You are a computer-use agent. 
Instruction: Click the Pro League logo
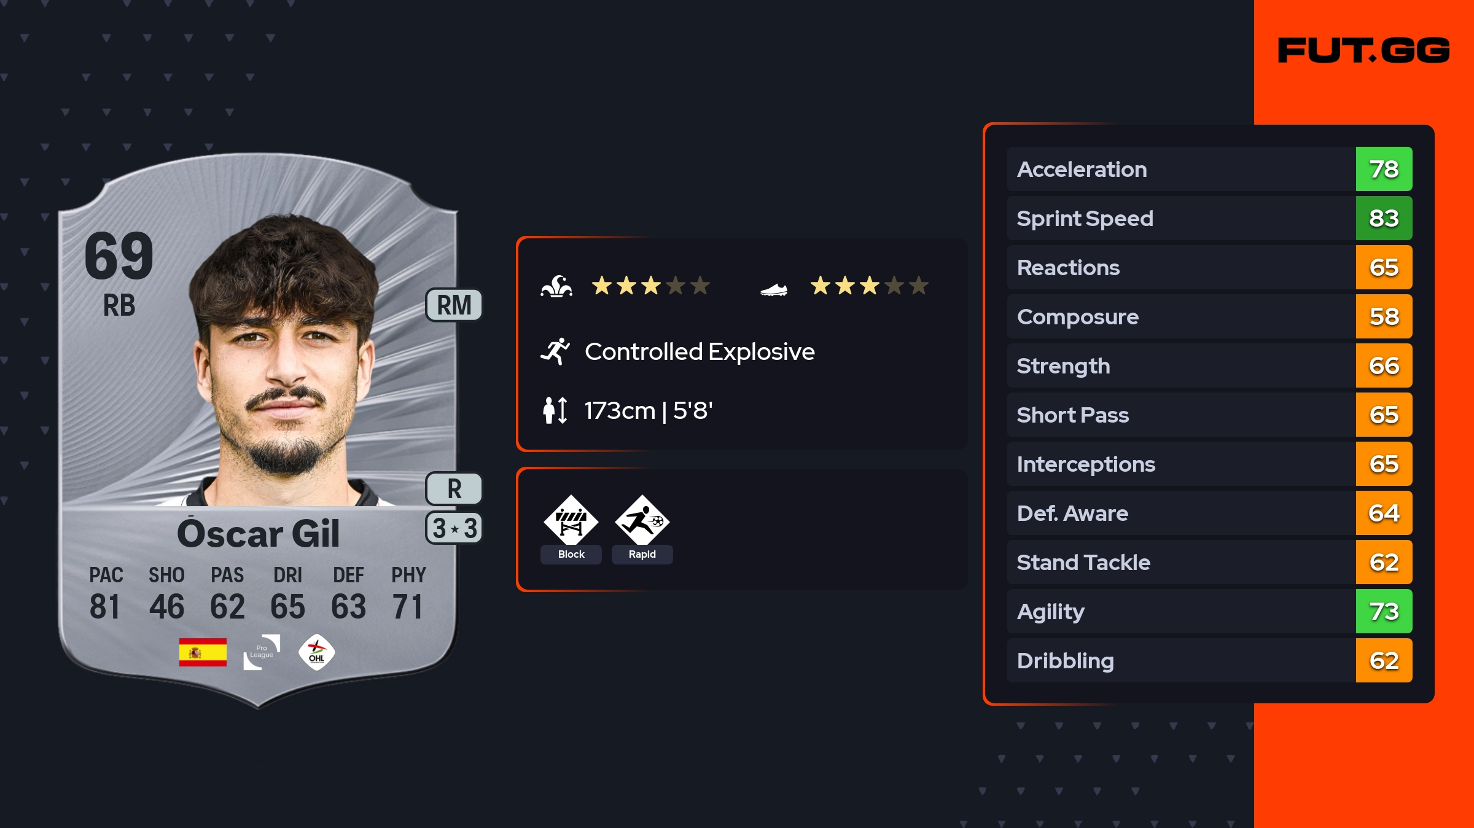pos(262,652)
